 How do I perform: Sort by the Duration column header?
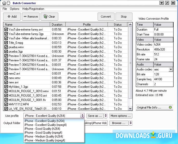tap(58, 25)
